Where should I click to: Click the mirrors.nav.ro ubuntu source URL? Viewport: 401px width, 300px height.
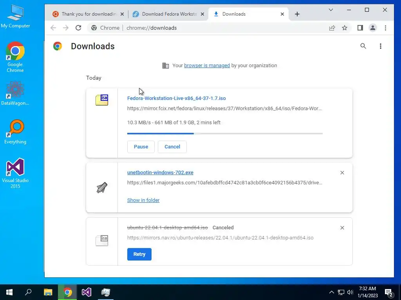click(220, 238)
